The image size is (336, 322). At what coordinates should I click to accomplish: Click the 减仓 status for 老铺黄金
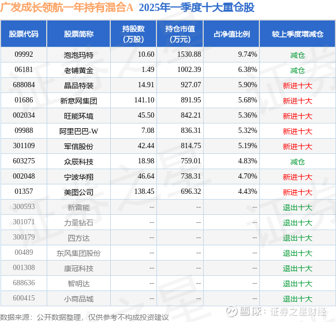tap(298, 70)
